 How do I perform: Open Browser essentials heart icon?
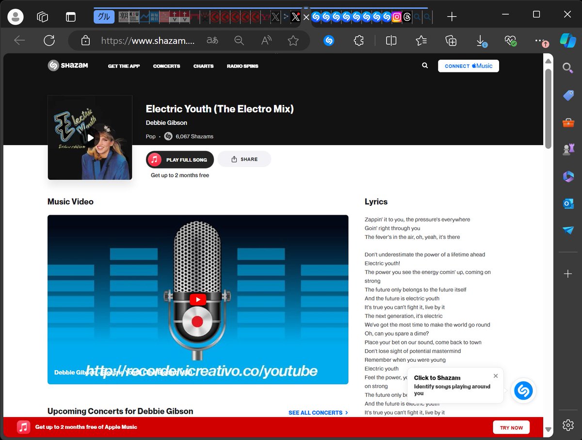(x=510, y=41)
